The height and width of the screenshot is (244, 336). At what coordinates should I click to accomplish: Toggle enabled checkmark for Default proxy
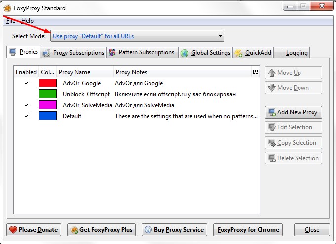coord(26,116)
